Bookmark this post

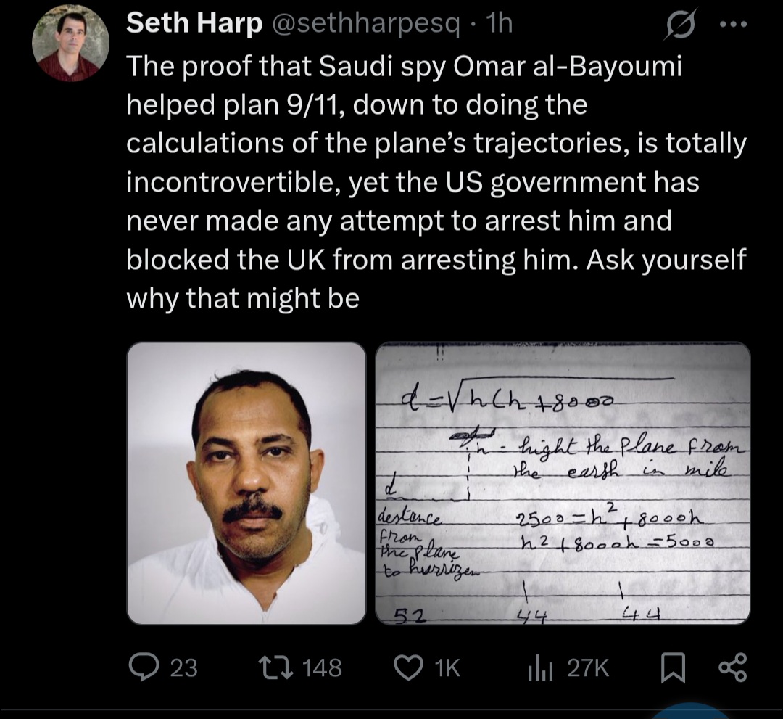tap(673, 668)
